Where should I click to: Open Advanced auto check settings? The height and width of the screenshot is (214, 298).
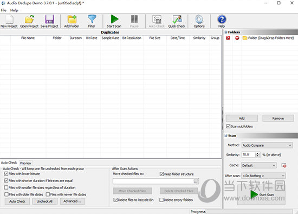(x=72, y=201)
